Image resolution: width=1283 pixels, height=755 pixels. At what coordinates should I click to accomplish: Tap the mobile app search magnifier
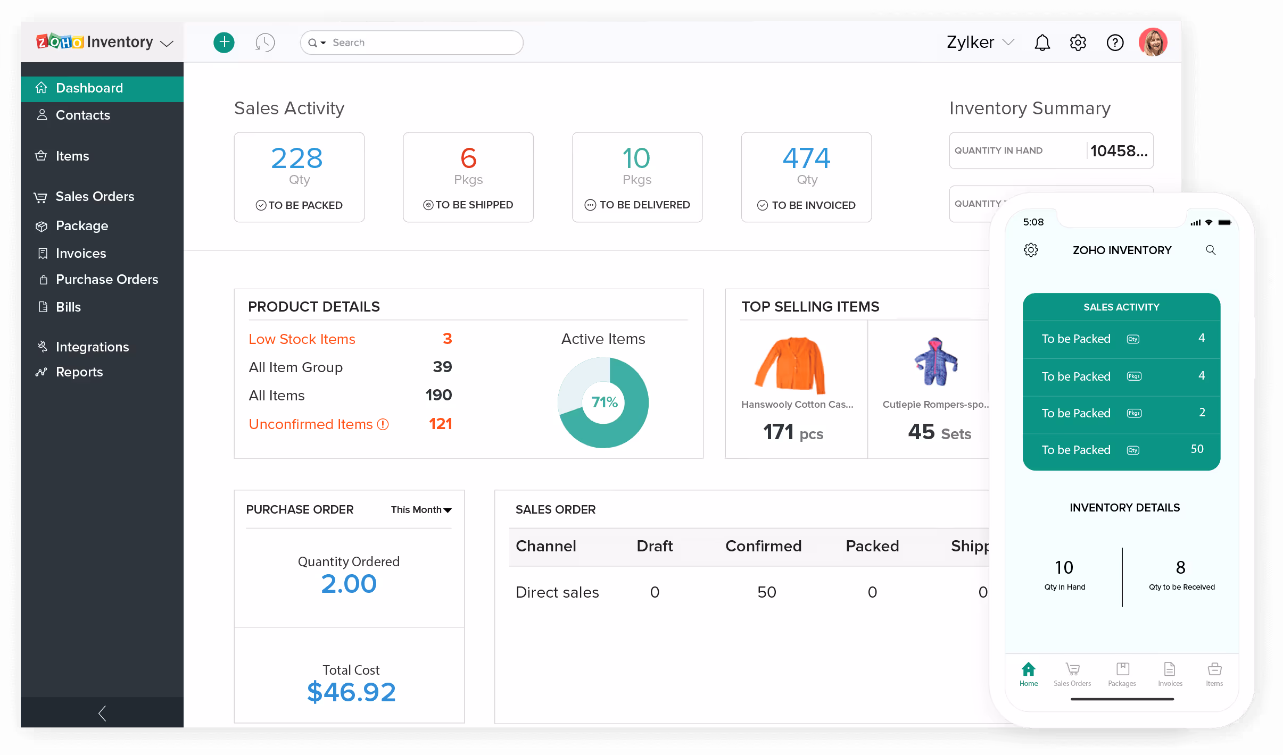pyautogui.click(x=1211, y=250)
